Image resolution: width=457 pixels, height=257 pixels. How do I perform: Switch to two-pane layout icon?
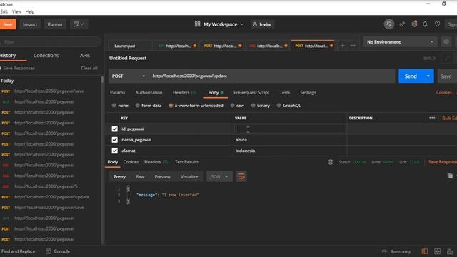(437, 251)
